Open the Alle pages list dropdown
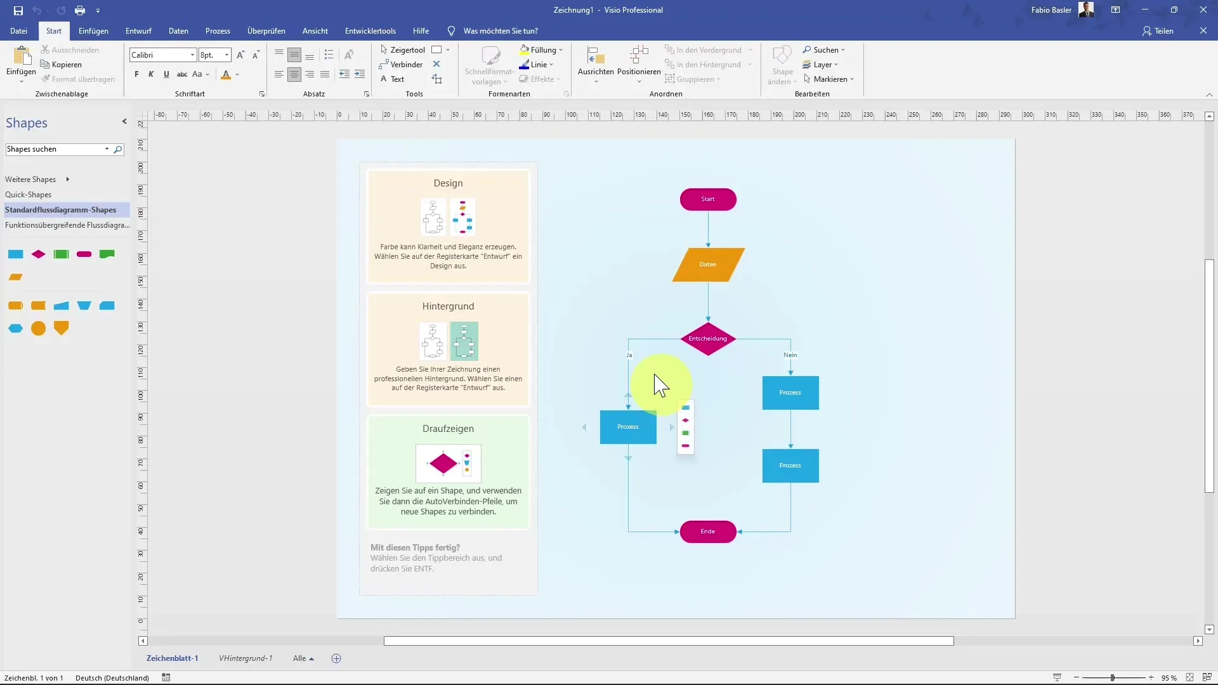Screen dimensions: 1218x685 point(303,658)
